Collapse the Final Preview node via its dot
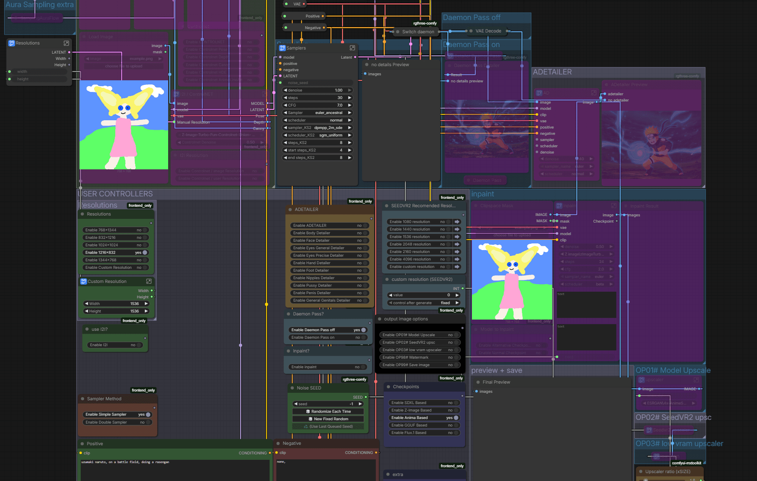Screen dimensions: 757x481 [478, 382]
